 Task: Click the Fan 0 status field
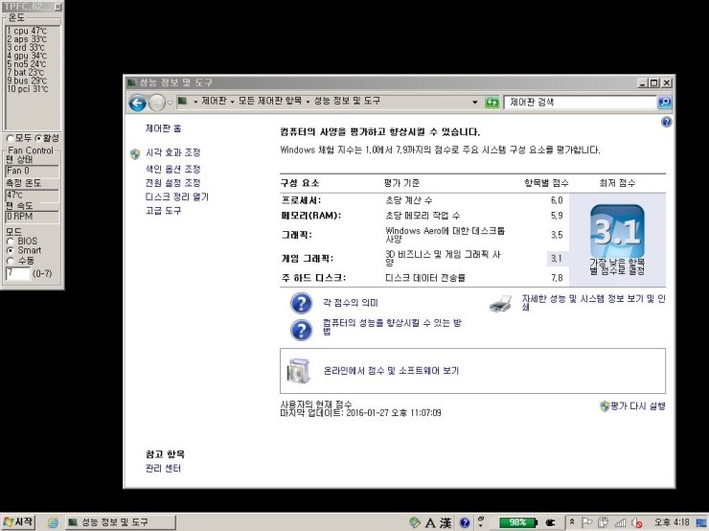pyautogui.click(x=33, y=171)
